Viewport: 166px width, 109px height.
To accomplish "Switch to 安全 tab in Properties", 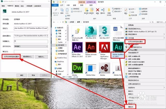I will [22, 6].
